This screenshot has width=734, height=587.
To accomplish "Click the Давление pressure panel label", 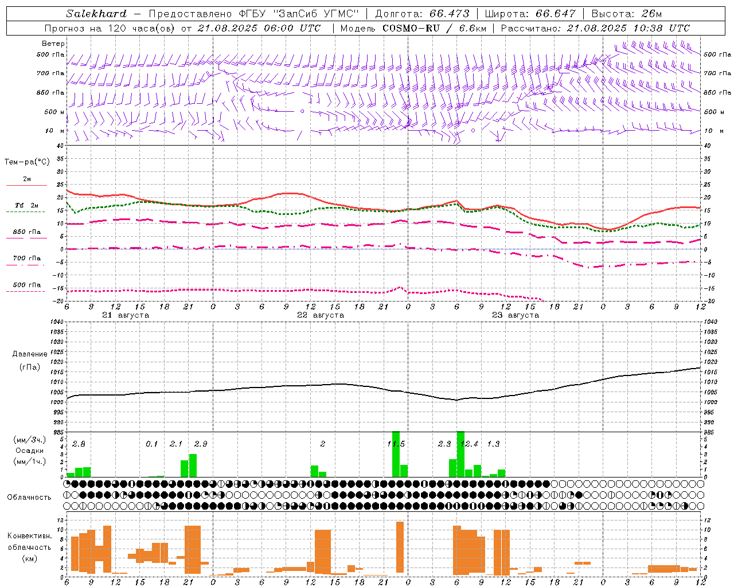I will [29, 354].
